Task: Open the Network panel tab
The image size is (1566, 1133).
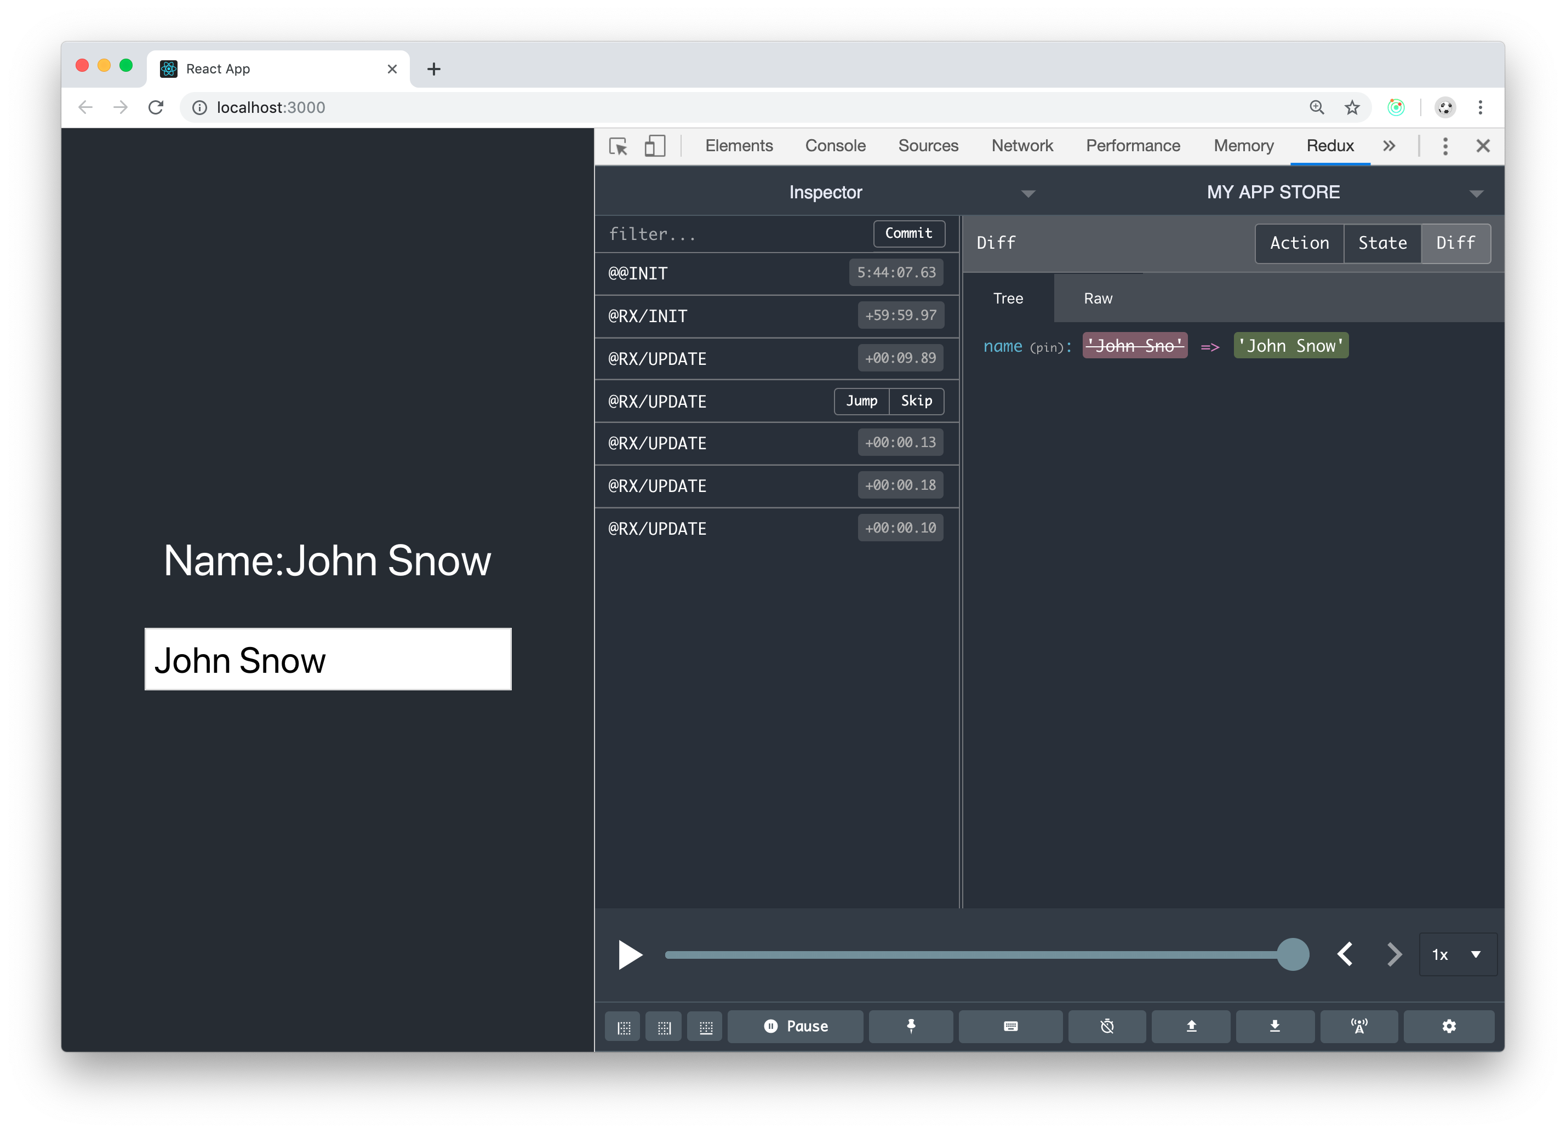Action: [1022, 146]
